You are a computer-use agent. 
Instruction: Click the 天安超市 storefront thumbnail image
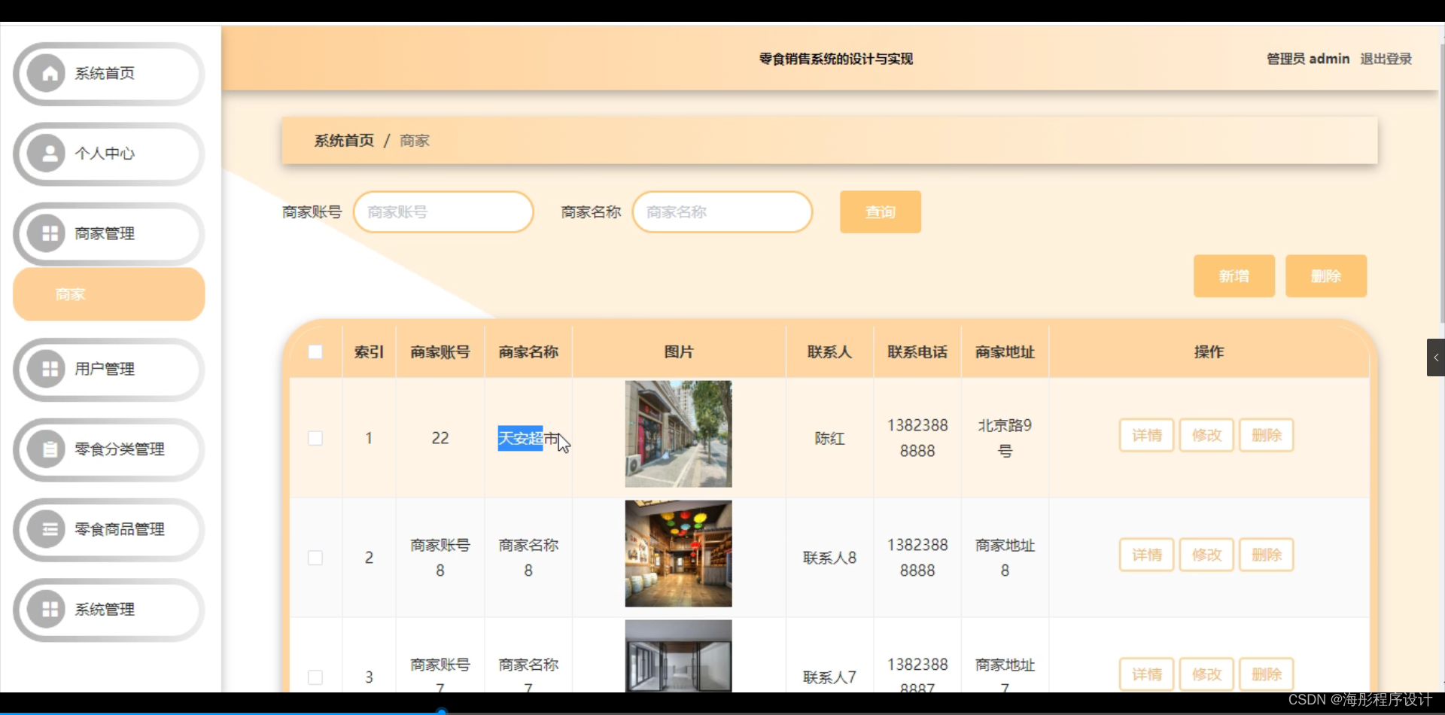point(677,434)
